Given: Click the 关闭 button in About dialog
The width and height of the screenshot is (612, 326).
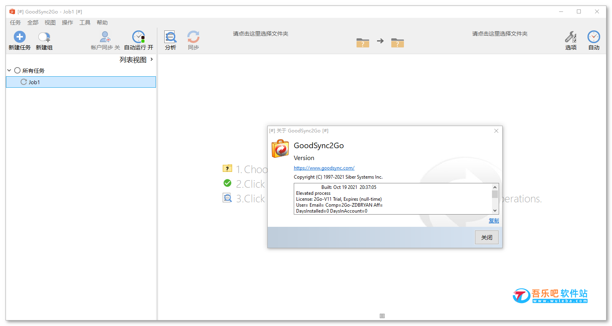Looking at the screenshot, I should 486,237.
